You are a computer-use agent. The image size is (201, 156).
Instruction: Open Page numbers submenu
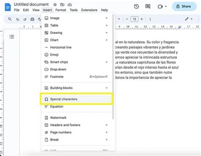[76, 132]
